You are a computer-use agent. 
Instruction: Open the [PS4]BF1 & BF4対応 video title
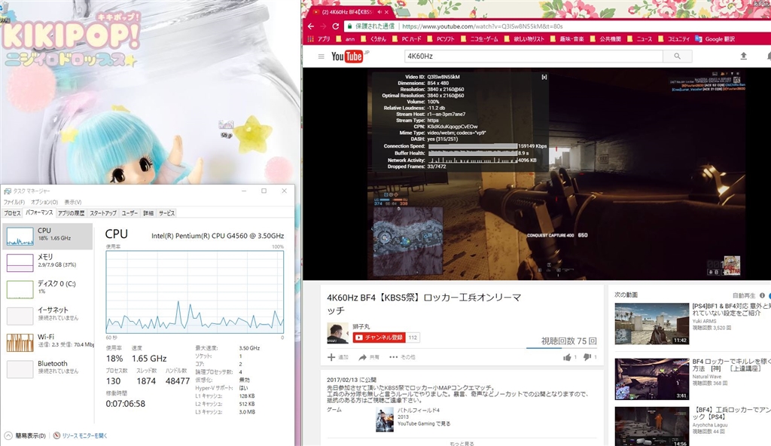click(731, 309)
